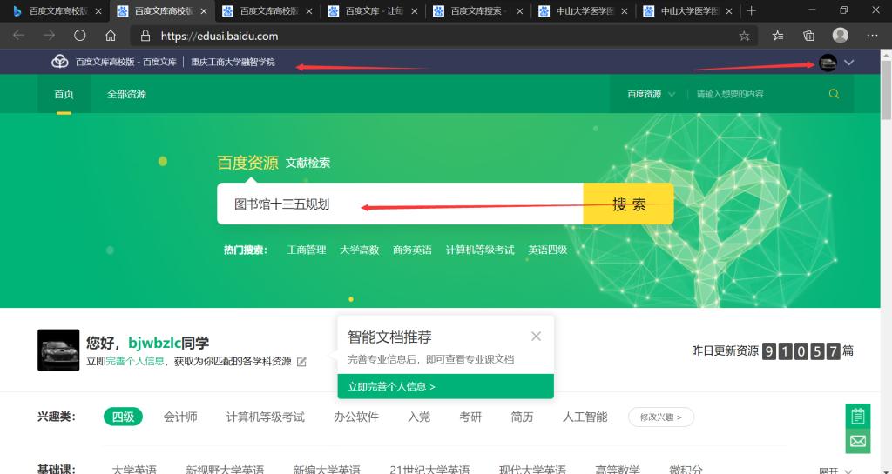Select interest tag 会计师
892x474 pixels.
click(x=180, y=417)
